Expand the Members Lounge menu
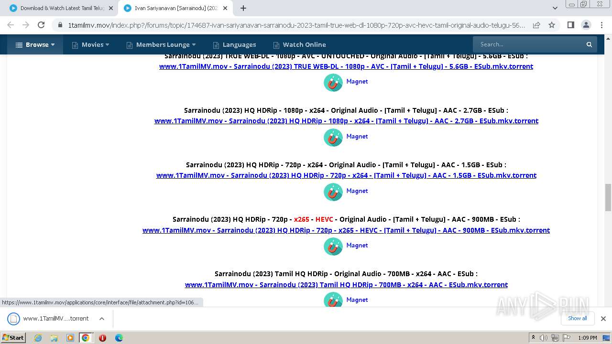612x344 pixels. point(161,44)
